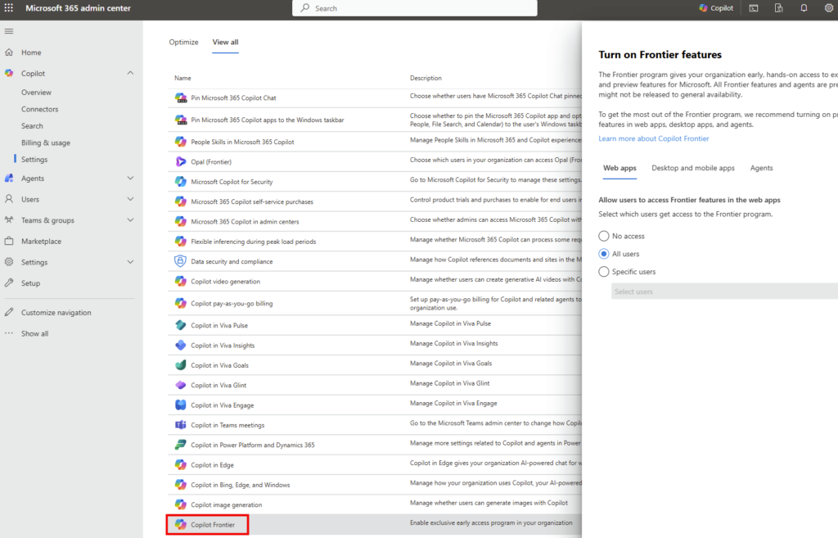Click the notifications bell icon
The width and height of the screenshot is (838, 538).
click(804, 8)
